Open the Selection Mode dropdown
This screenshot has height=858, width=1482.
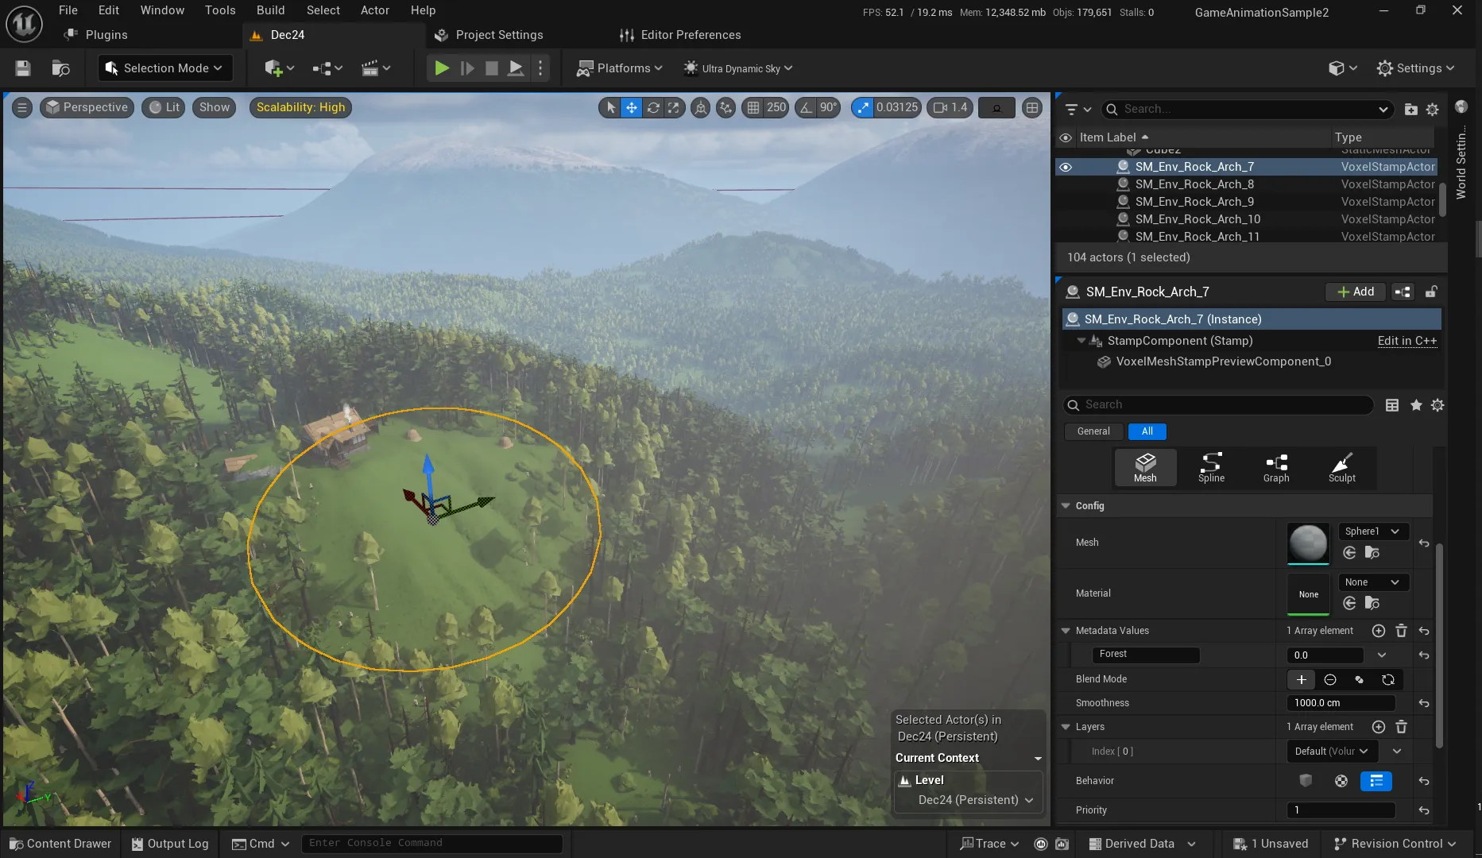(x=164, y=68)
